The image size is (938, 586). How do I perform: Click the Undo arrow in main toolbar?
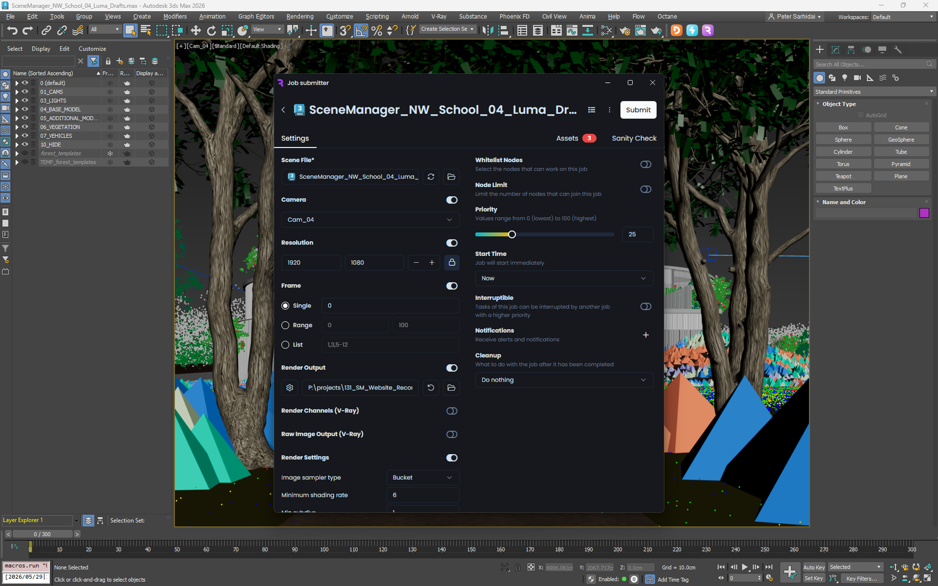(x=12, y=31)
